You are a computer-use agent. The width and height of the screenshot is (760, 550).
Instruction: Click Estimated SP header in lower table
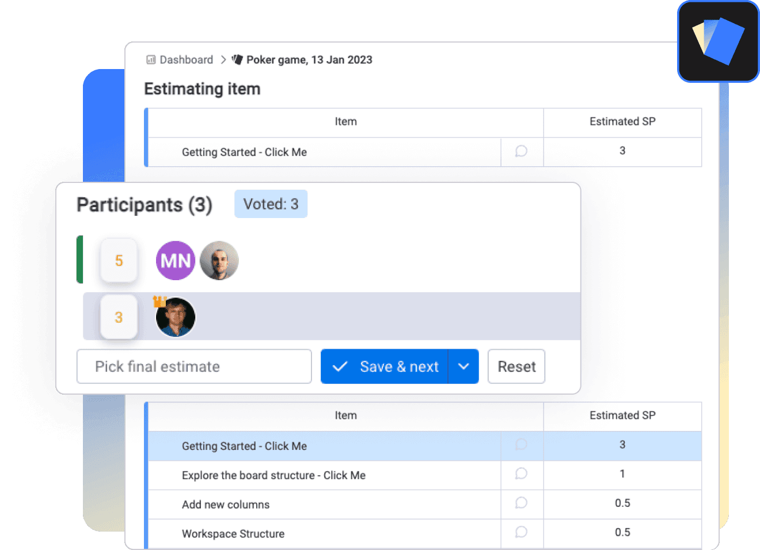click(x=622, y=415)
